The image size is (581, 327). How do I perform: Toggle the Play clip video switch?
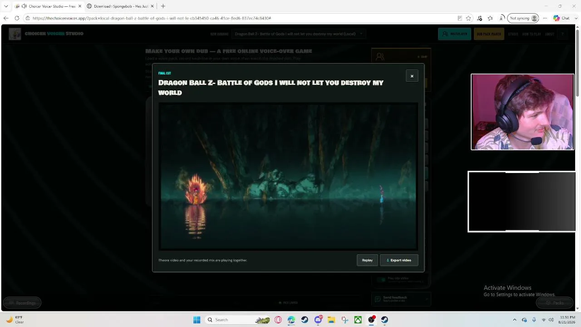click(381, 280)
